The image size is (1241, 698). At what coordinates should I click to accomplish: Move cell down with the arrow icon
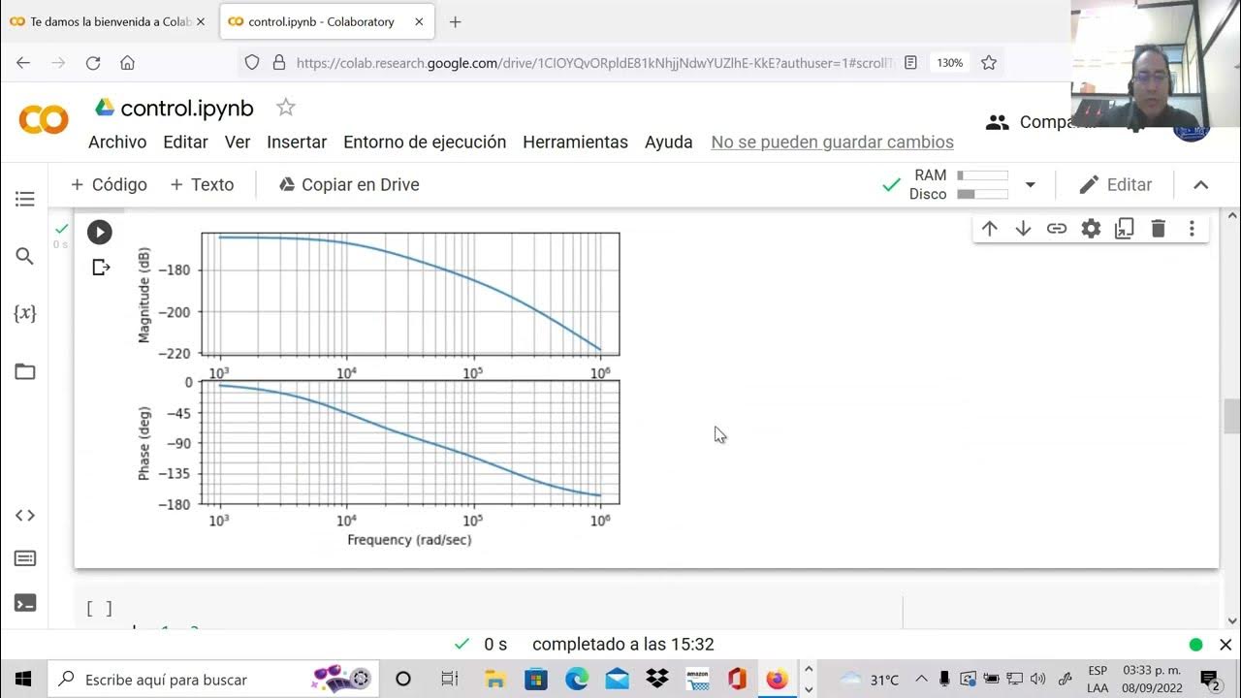pyautogui.click(x=1023, y=229)
